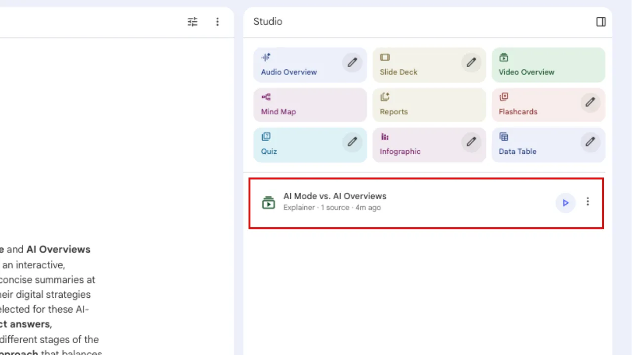
Task: Edit Slide Deck options pencil icon
Action: (471, 63)
